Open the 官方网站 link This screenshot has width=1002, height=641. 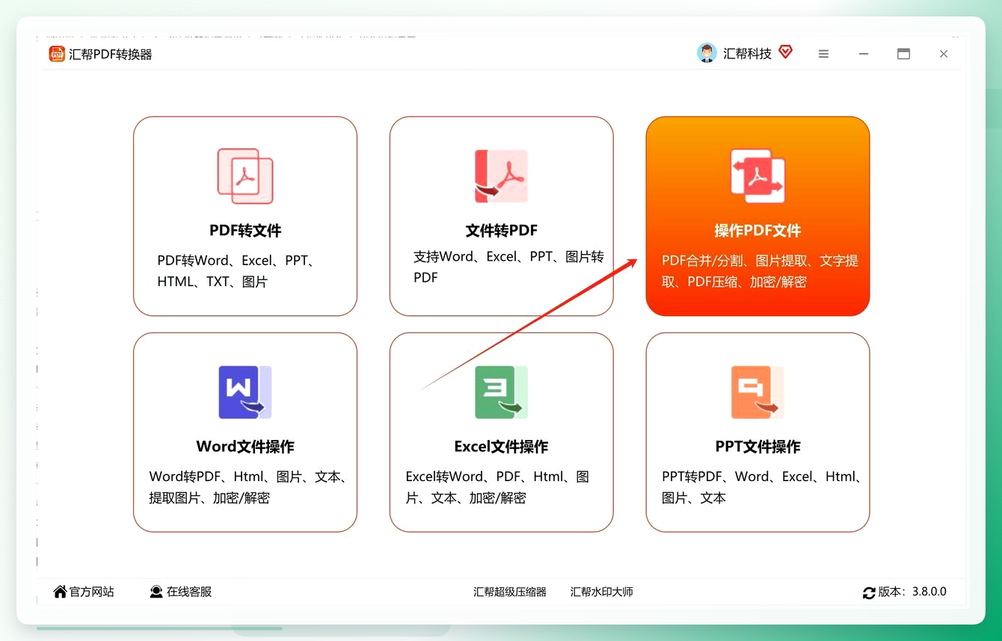click(x=92, y=592)
